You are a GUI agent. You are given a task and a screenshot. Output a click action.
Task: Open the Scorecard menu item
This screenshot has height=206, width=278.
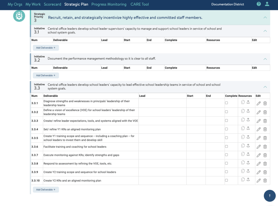pos(53,4)
